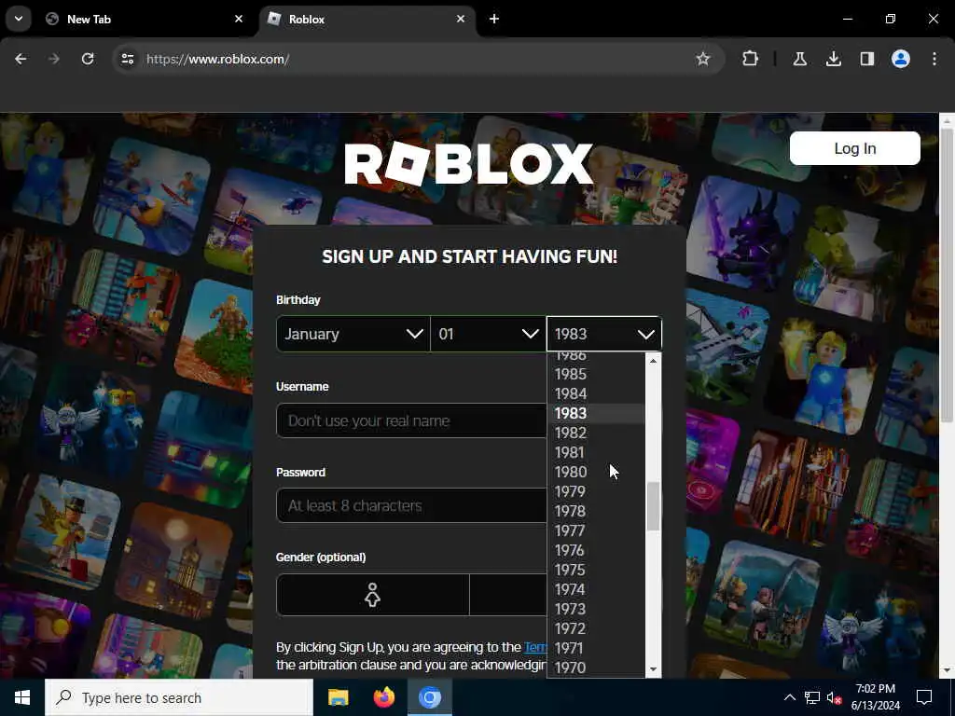
Task: Open the Chrome profile avatar
Action: point(901,59)
